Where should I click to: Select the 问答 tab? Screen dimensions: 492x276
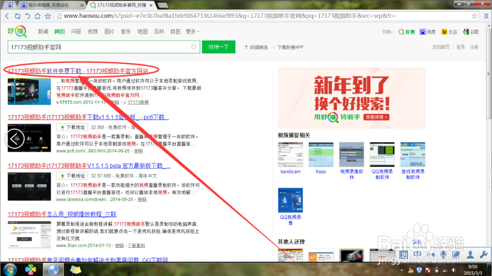(76, 31)
